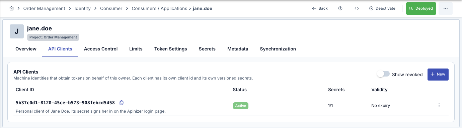Go to the home icon in breadcrumb
Screen dimensions: 462x128
11,8
